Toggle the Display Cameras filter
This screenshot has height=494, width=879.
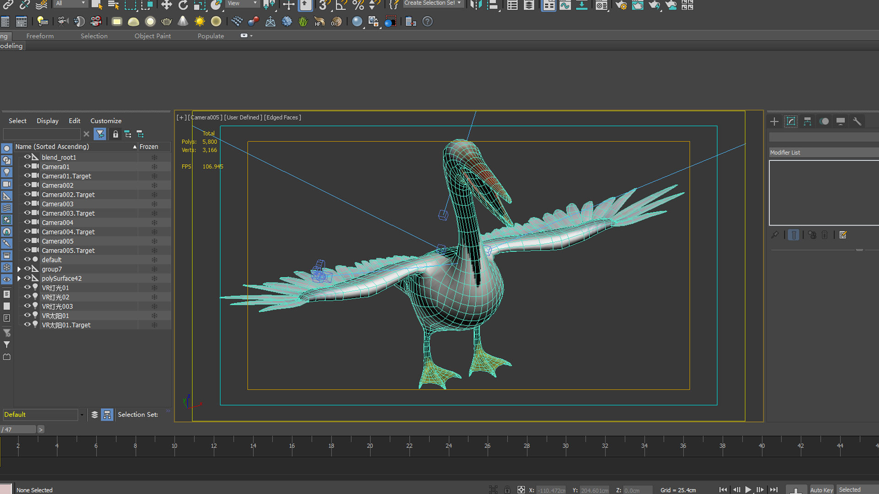tap(6, 184)
